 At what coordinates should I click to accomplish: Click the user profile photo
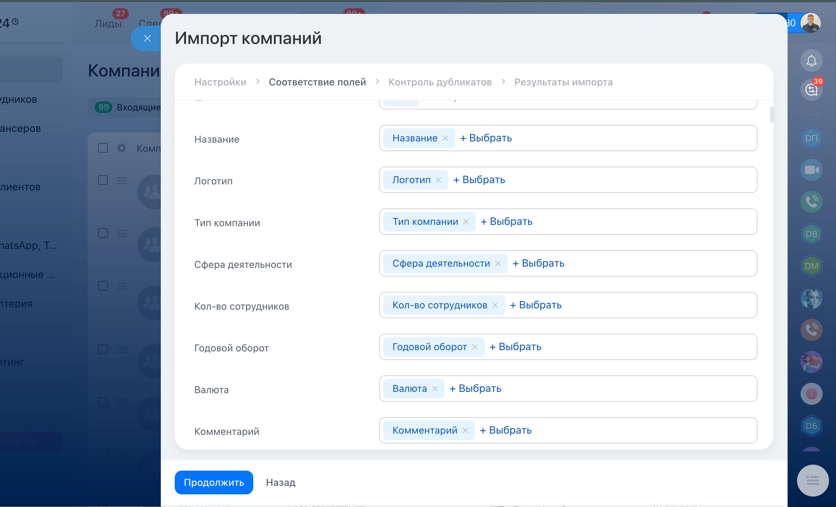click(x=810, y=23)
